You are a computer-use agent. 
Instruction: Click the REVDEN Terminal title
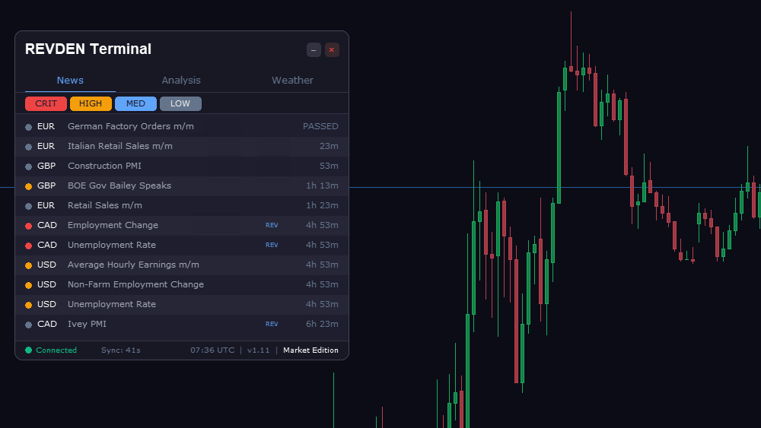point(88,49)
